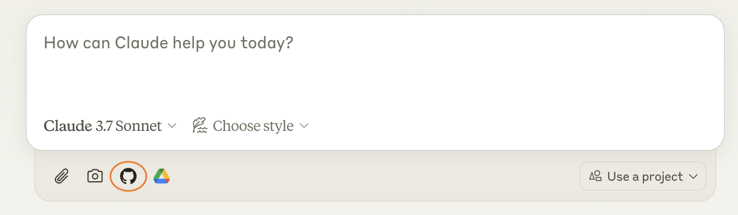The height and width of the screenshot is (215, 738).
Task: Open the camera screenshot capture icon
Action: (95, 176)
